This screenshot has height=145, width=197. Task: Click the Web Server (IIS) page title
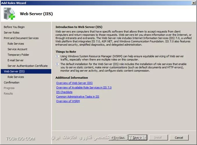point(36,14)
